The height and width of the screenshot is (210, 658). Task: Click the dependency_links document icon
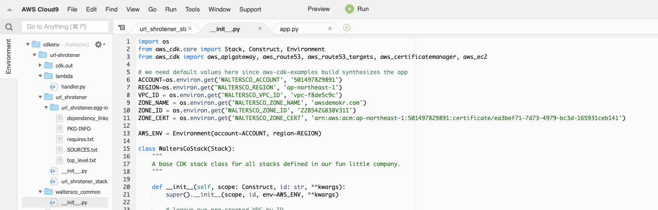pos(60,118)
